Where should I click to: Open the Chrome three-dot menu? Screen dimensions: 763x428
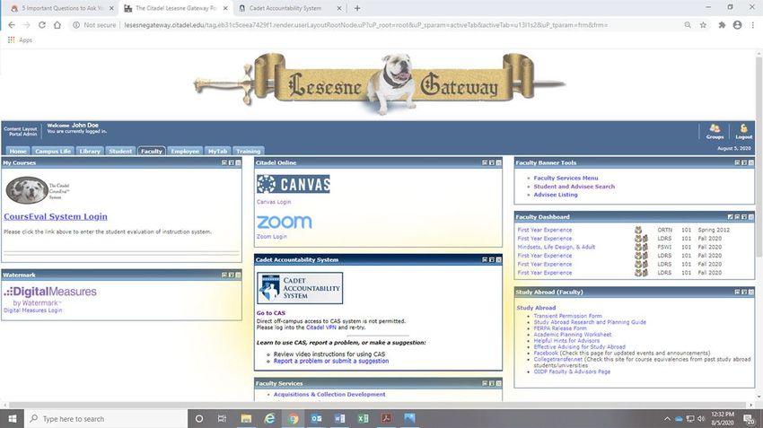click(x=753, y=25)
